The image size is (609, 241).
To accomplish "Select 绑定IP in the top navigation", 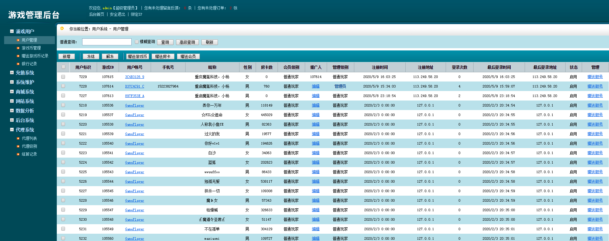I will tap(136, 15).
